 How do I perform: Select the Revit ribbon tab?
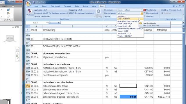coord(102,6)
